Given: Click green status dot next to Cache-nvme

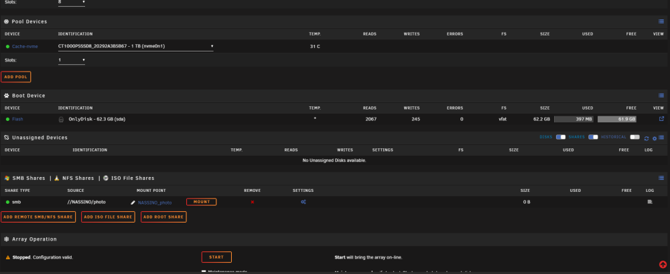Looking at the screenshot, I should tap(7, 47).
